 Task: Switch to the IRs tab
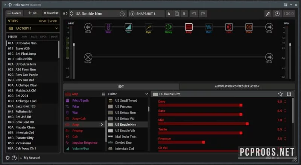coord(32,13)
